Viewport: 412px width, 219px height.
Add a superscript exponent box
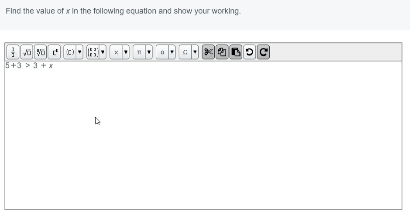[55, 52]
